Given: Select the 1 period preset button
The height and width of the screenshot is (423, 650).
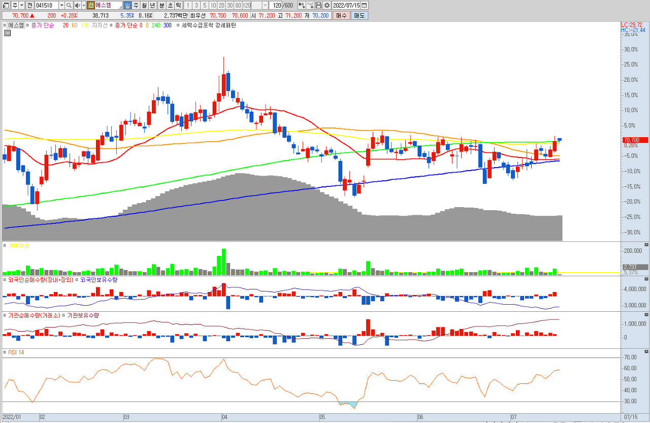Looking at the screenshot, I should pyautogui.click(x=188, y=5).
